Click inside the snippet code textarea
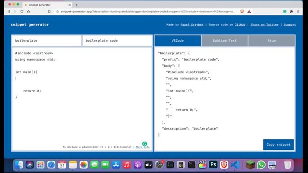Image resolution: width=308 pixels, height=173 pixels. point(82,99)
